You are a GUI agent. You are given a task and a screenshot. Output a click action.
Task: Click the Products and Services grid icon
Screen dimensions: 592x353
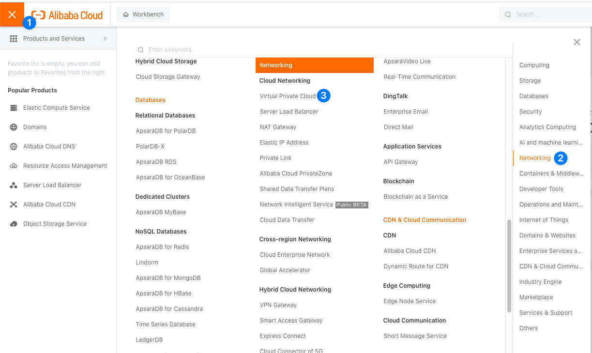coord(14,39)
